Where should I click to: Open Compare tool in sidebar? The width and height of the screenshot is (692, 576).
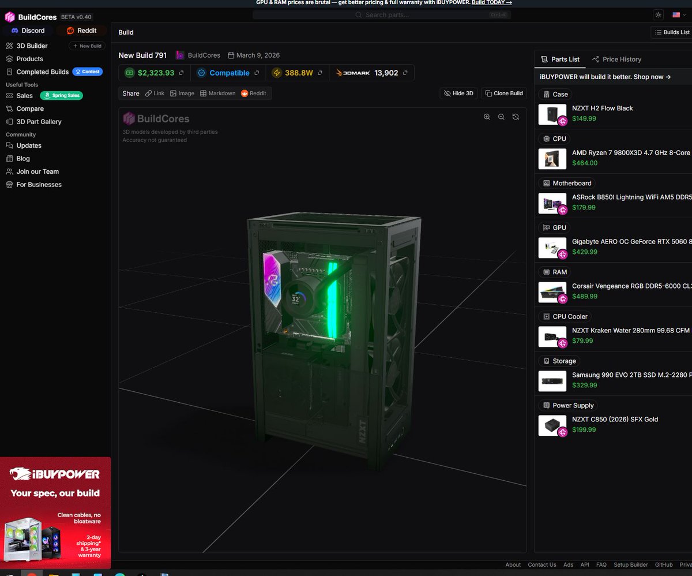pyautogui.click(x=25, y=109)
